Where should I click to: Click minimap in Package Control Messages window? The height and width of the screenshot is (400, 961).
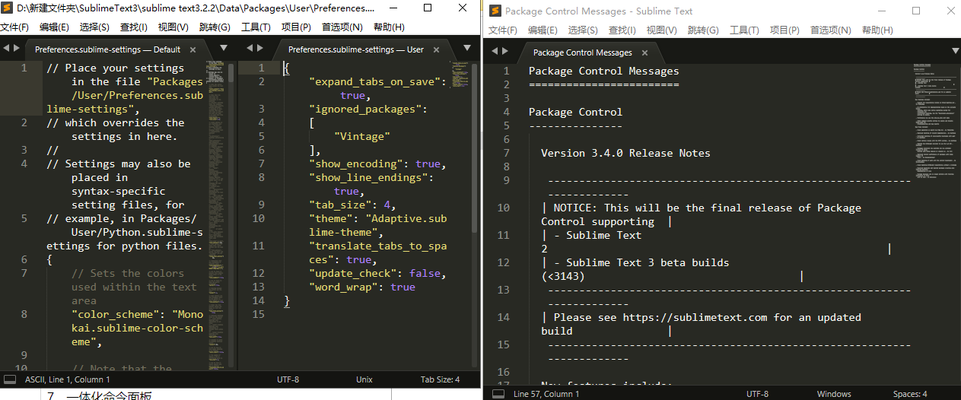tap(934, 122)
